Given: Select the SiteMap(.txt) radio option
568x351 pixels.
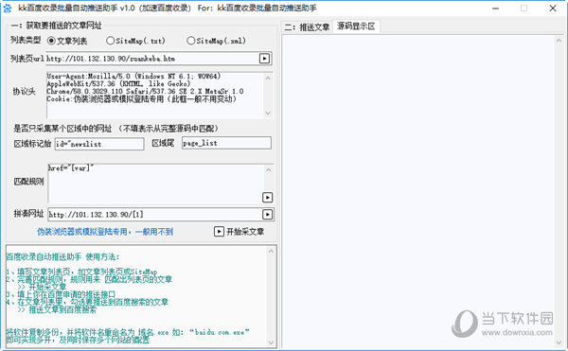Looking at the screenshot, I should [135, 41].
